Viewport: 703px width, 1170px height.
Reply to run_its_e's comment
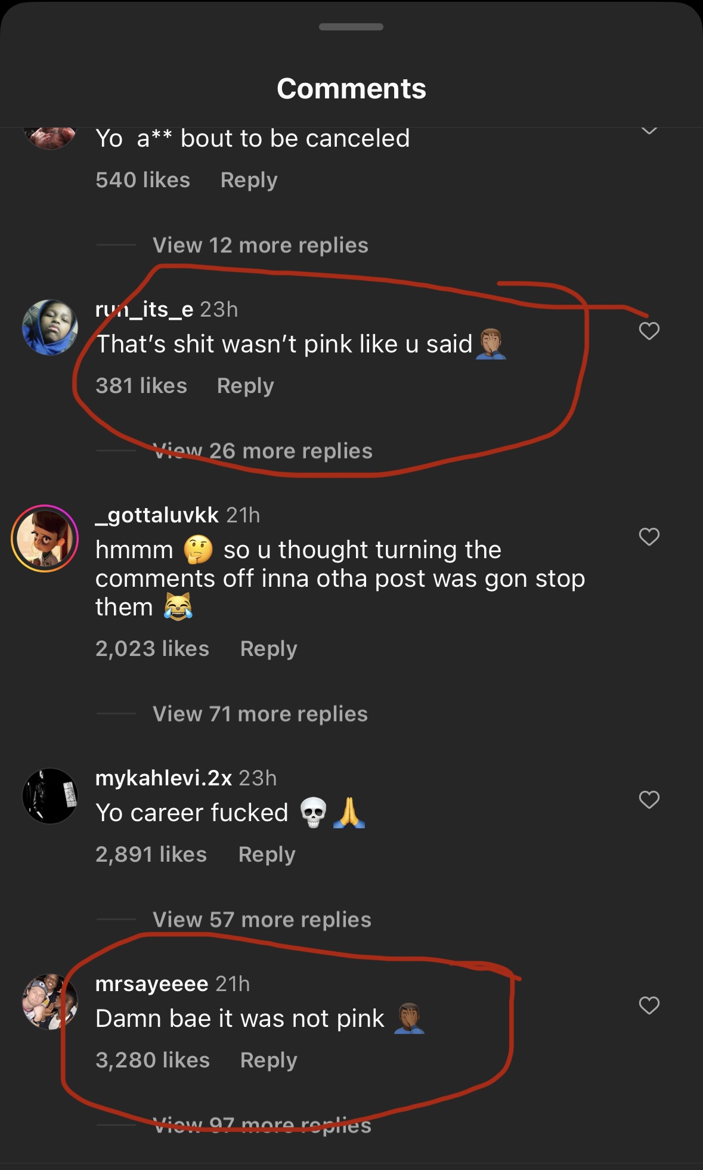[245, 386]
